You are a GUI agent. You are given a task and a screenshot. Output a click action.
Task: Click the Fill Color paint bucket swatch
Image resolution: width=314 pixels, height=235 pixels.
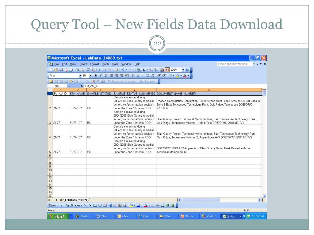pyautogui.click(x=178, y=76)
